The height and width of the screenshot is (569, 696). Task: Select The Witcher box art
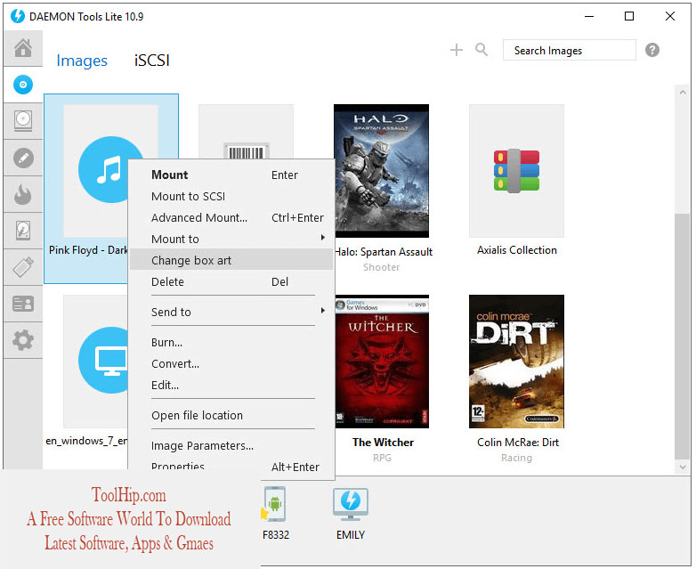coord(381,362)
